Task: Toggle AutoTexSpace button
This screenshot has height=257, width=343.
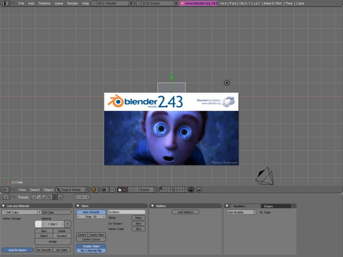Action: coord(17,250)
